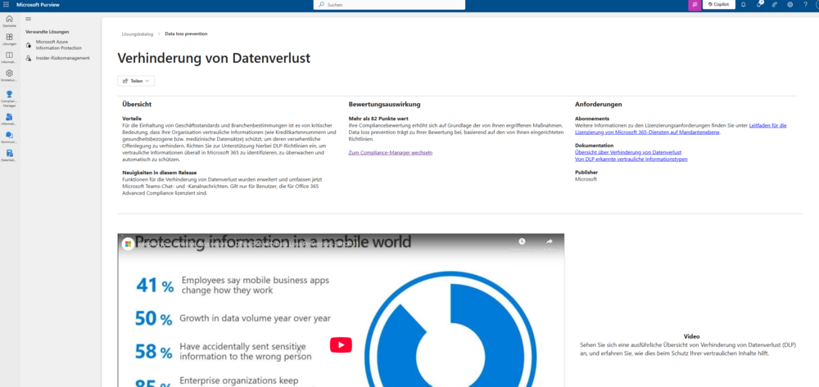The width and height of the screenshot is (819, 387).
Task: Click the video Watch later clock icon
Action: pyautogui.click(x=521, y=241)
